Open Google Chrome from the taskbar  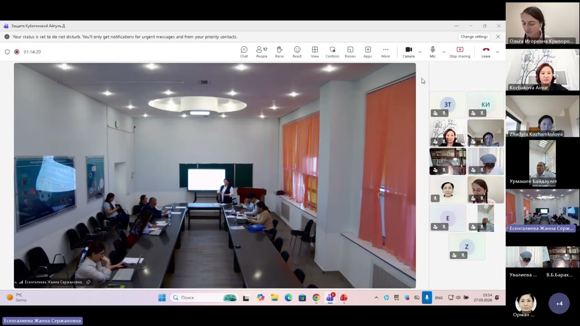(316, 297)
